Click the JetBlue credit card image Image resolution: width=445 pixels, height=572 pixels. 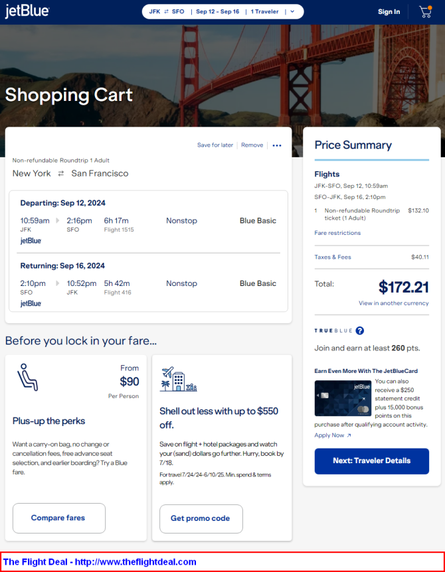343,398
